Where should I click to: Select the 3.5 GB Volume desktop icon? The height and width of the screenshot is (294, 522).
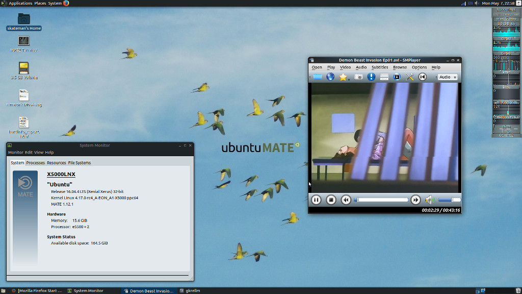point(24,70)
